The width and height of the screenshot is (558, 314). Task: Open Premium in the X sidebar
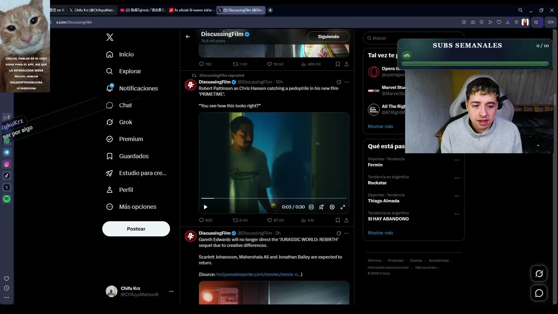(125, 139)
